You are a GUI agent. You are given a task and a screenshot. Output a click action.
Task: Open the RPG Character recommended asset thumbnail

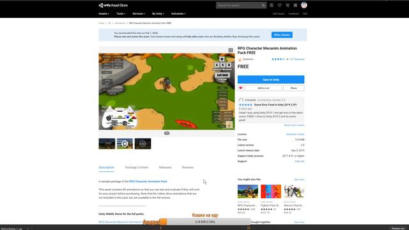pyautogui.click(x=248, y=192)
